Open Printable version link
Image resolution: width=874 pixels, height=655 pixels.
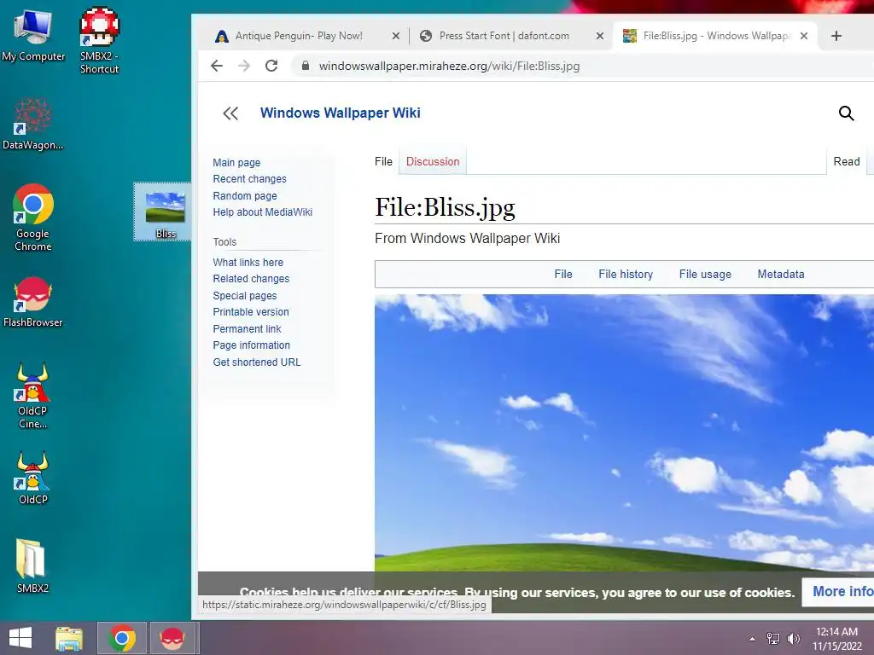[250, 312]
